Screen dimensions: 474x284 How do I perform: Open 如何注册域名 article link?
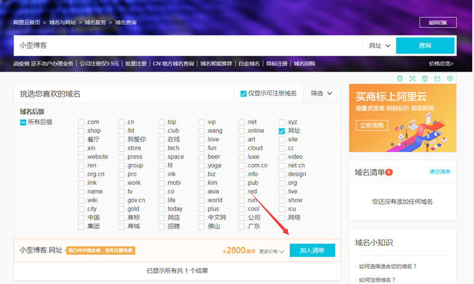377,280
